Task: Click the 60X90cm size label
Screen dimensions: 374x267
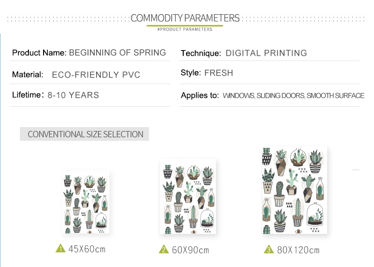Action: 190,250
